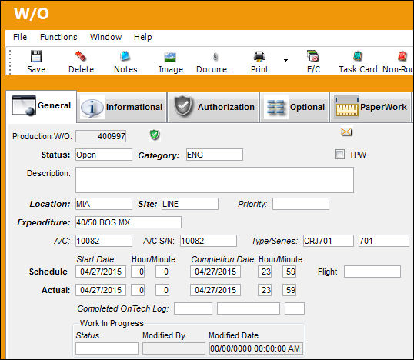
Task: Click the Delete eraser icon
Action: (x=81, y=56)
